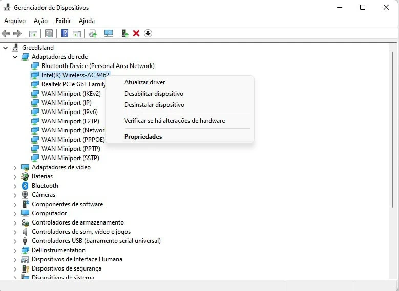Click the Adaptadores de rede network icon
Screen dimensions: 399x291
coord(25,57)
